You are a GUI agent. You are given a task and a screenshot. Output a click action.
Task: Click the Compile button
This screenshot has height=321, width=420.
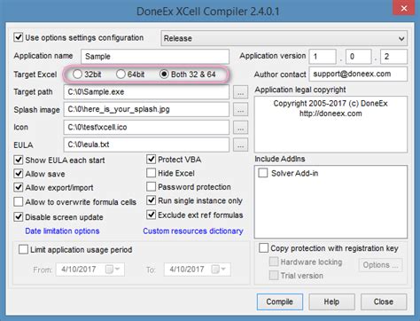pyautogui.click(x=280, y=301)
